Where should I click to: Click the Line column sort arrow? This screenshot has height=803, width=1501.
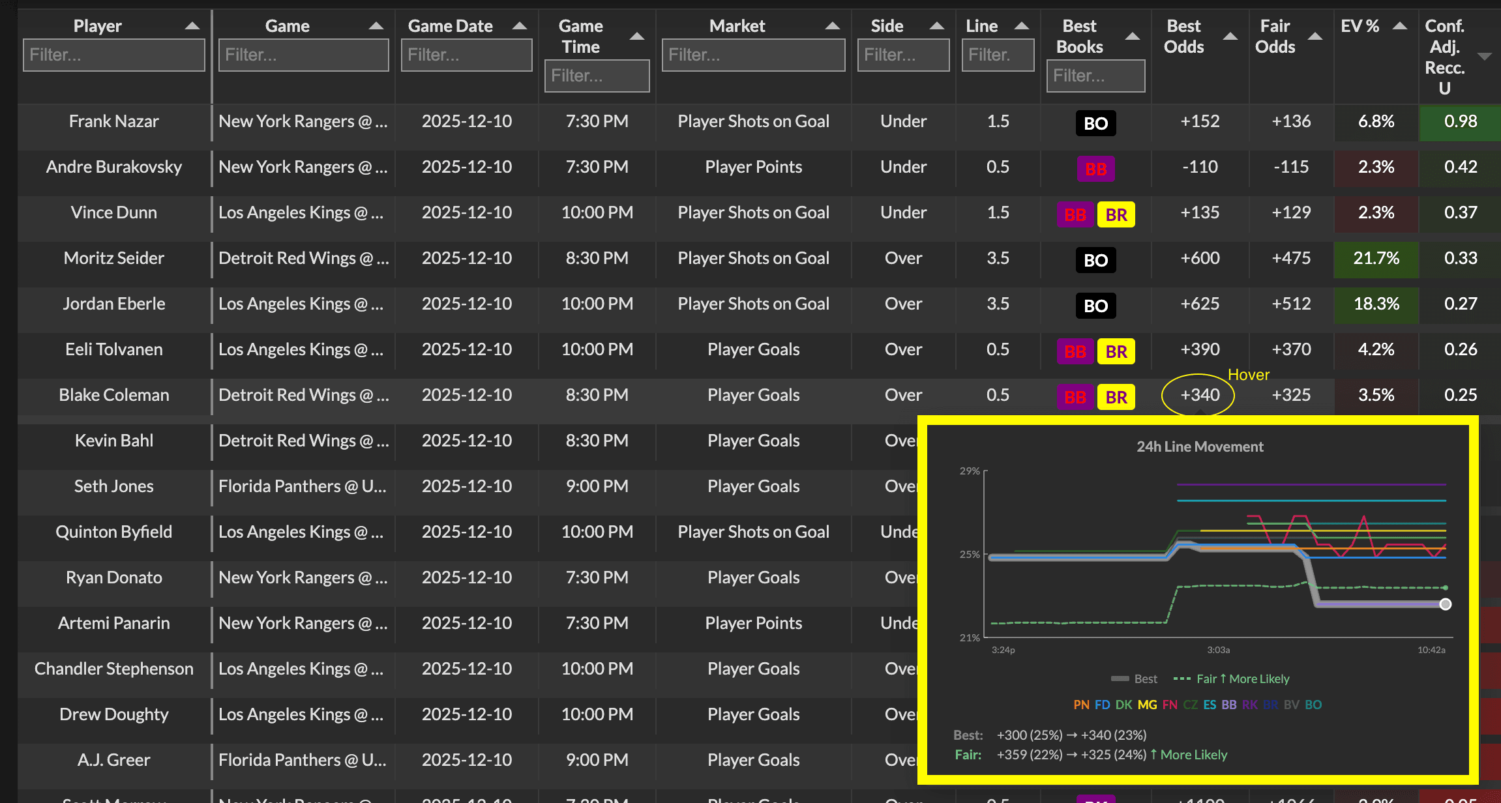[1022, 25]
